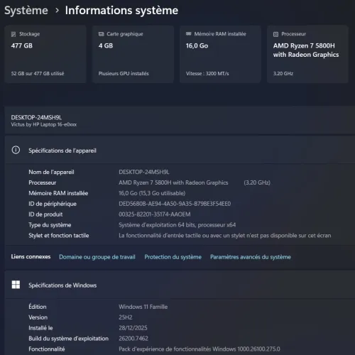Click the Mémoire RAM installée card icon
Viewport: 355px width, 355px height.
[x=189, y=34]
